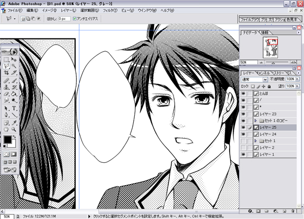The width and height of the screenshot is (304, 219).
Task: Toggle lock position icon in Layers panel
Action: tap(263, 86)
